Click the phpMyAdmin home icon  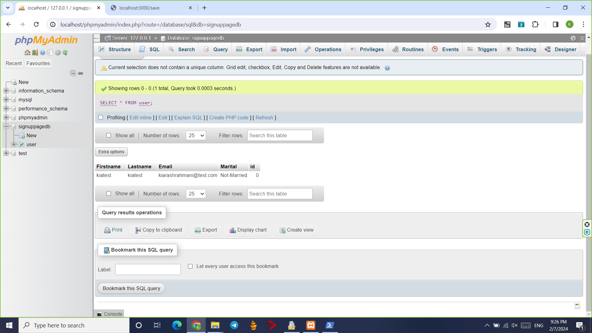(x=27, y=53)
